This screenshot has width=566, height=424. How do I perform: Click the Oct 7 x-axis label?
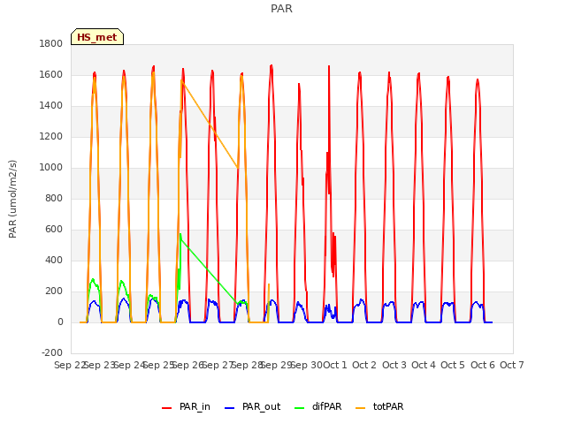tap(511, 365)
